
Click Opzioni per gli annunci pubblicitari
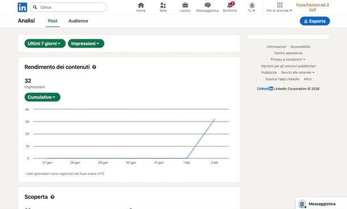pos(288,66)
